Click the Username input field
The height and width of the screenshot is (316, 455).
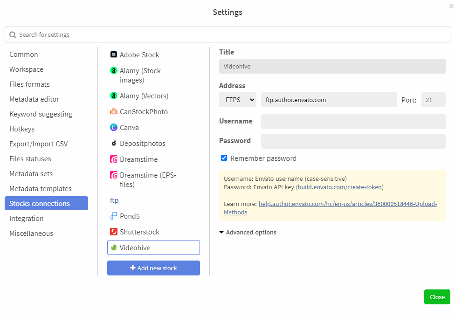(353, 122)
